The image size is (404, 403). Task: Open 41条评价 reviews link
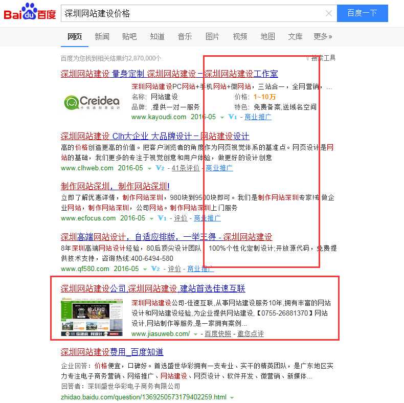coord(186,168)
